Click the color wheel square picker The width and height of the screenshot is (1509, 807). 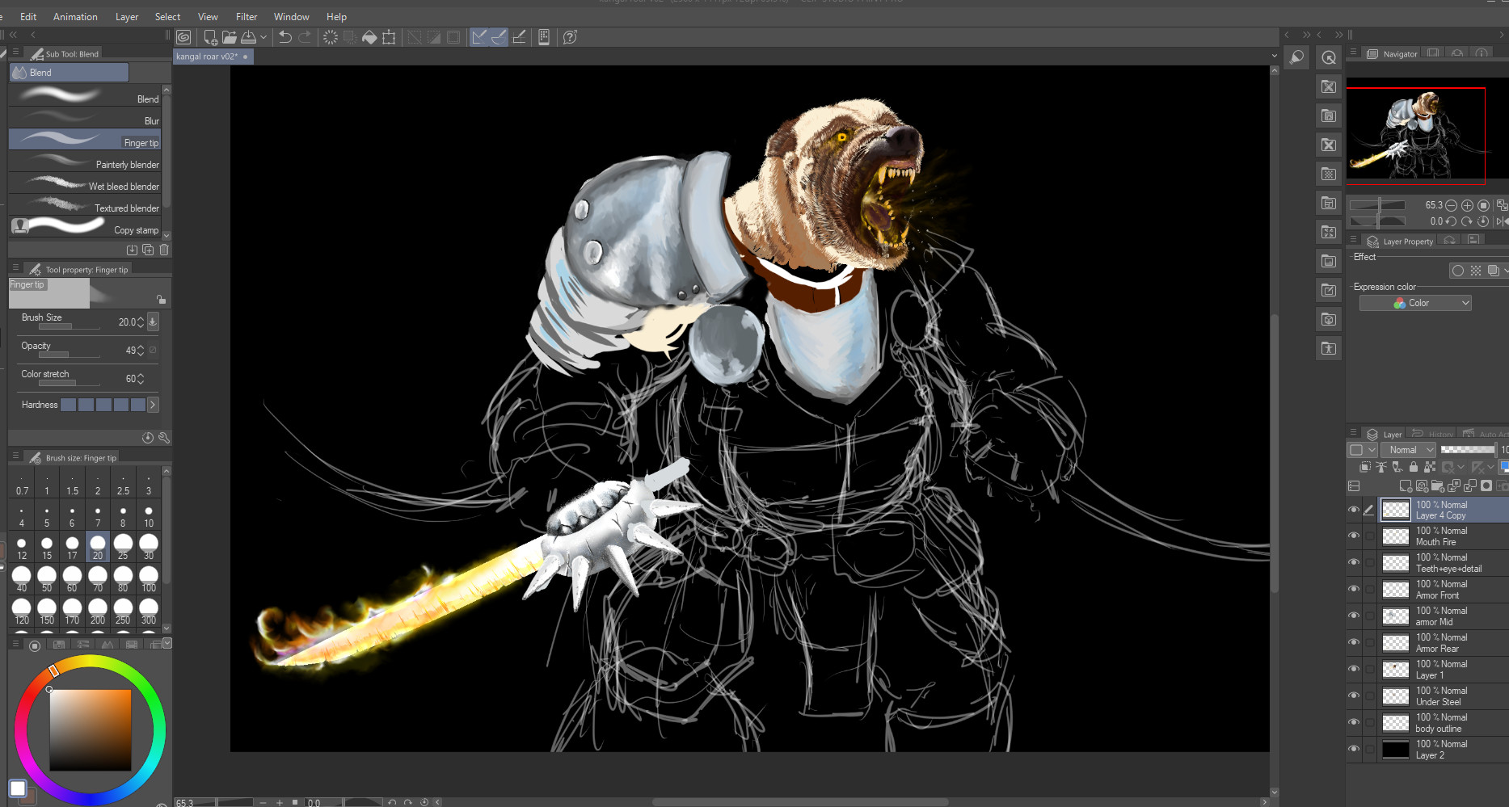point(91,729)
